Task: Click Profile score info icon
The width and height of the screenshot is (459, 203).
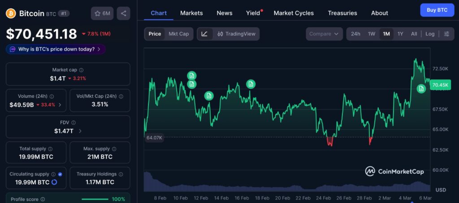Action: click(x=43, y=199)
